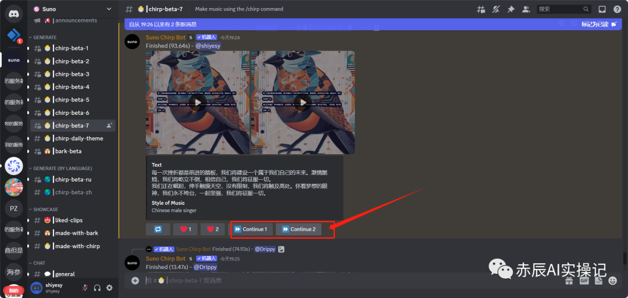Click the Continue 1 button
The height and width of the screenshot is (298, 628).
(251, 229)
